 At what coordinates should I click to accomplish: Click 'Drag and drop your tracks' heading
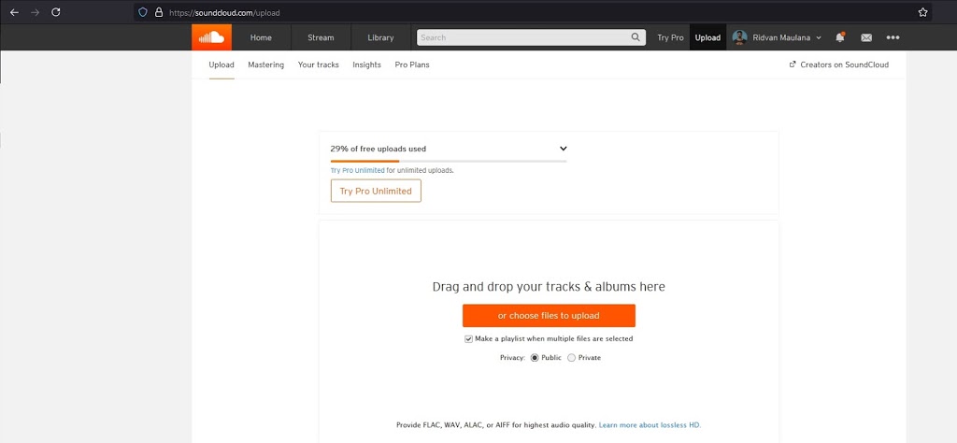click(x=549, y=286)
